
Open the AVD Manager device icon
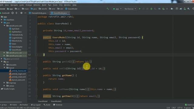pos(185,9)
